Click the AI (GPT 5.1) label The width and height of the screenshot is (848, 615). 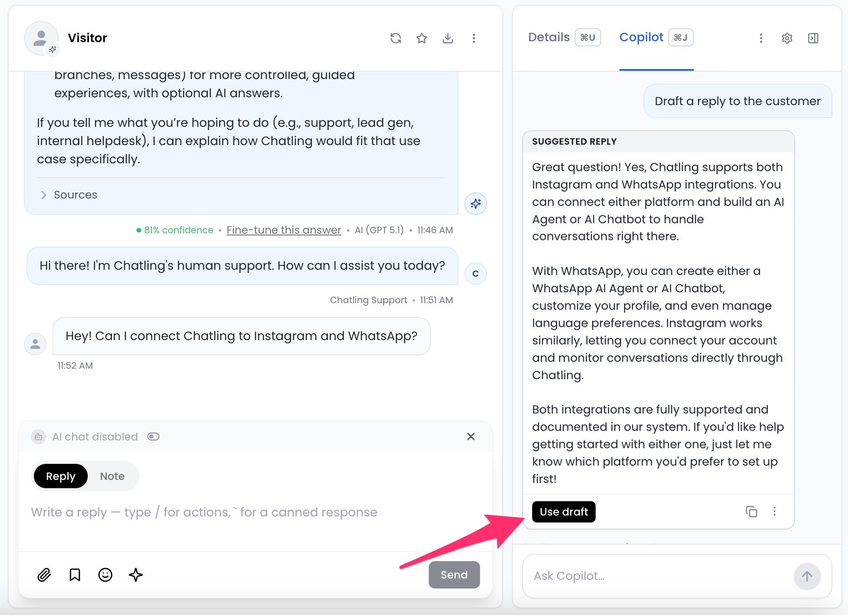click(379, 230)
